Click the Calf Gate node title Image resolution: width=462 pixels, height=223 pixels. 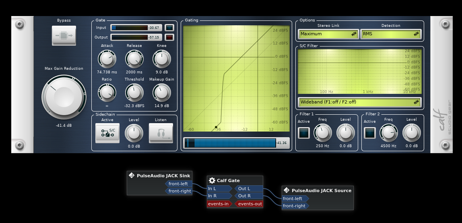[x=228, y=180]
